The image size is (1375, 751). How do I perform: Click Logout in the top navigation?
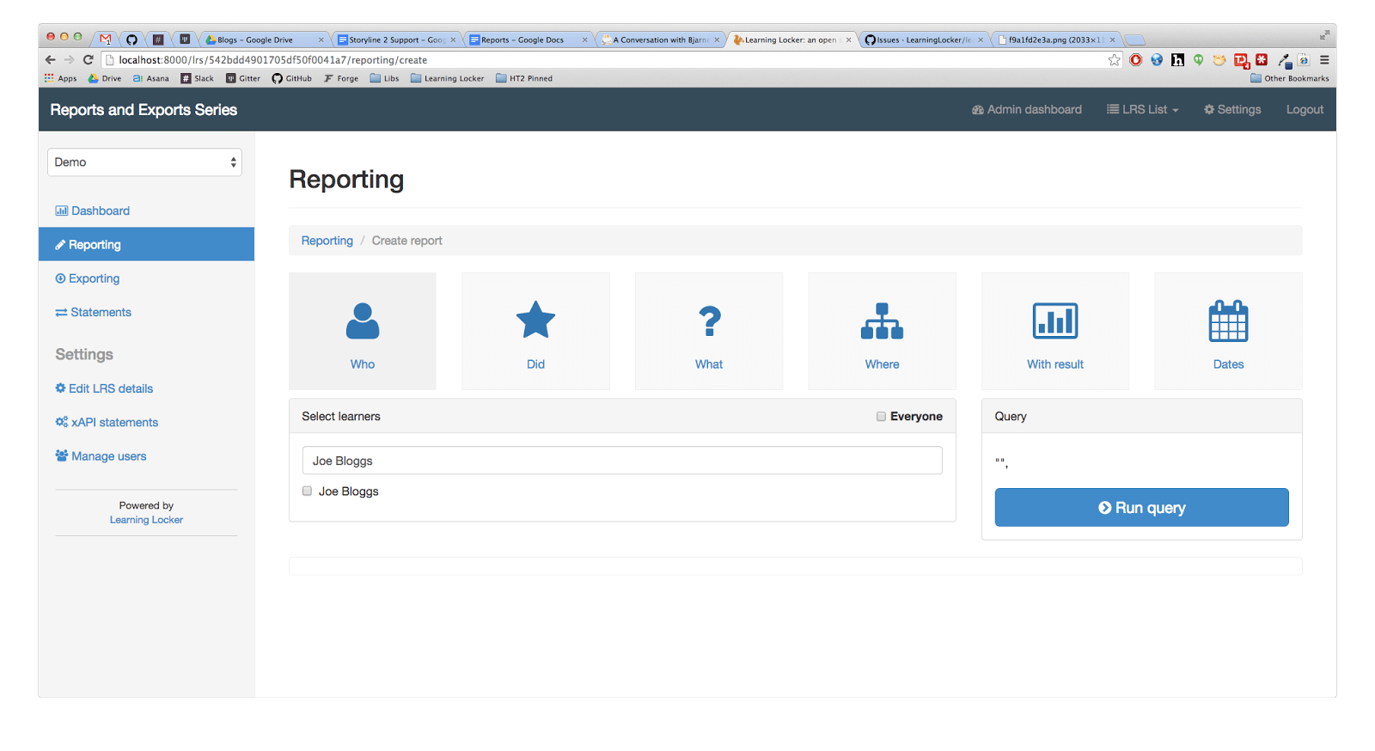tap(1305, 109)
